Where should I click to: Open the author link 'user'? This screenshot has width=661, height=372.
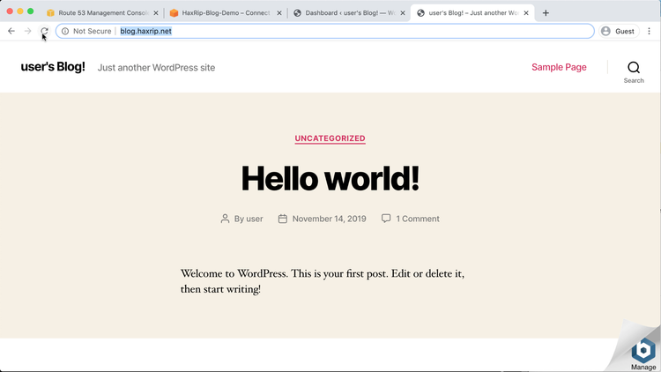255,219
